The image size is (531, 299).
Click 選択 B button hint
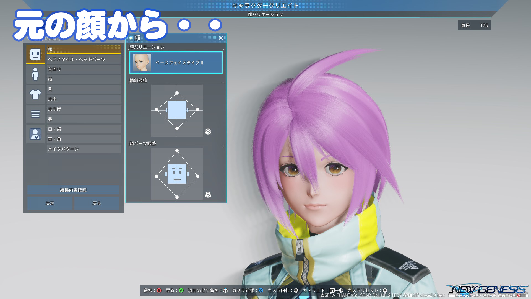(152, 290)
